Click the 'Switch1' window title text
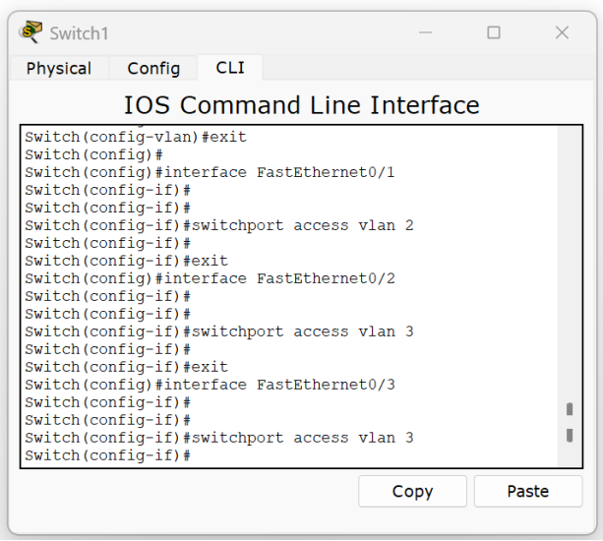The image size is (603, 541). (x=79, y=33)
